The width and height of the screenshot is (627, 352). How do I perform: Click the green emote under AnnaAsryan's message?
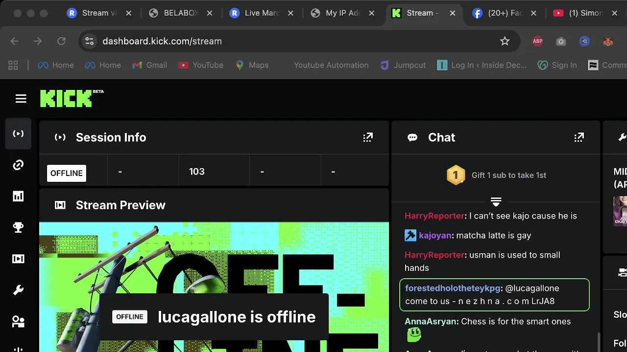point(414,335)
